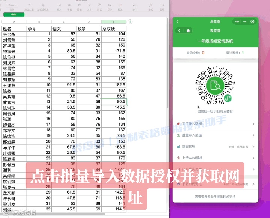Click the 数学 header cell
Image resolution: width=270 pixels, height=218 pixels.
89,29
